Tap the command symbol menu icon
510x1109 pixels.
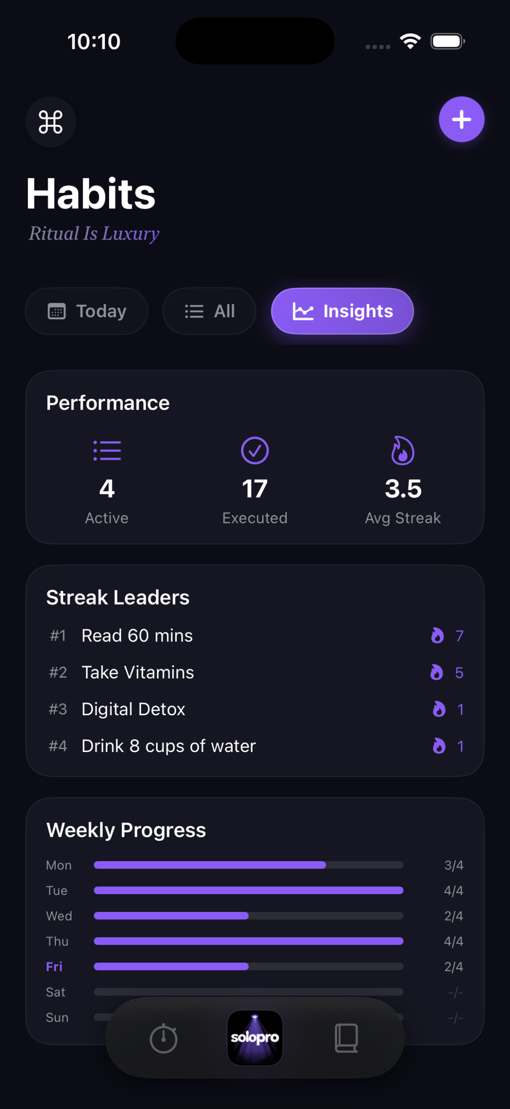[51, 122]
